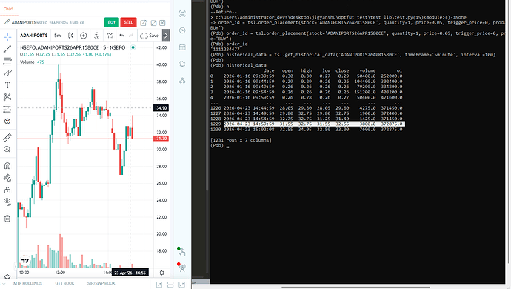This screenshot has height=289, width=511.
Task: Switch to the SIP/SWP BOOK tab
Action: coord(101,283)
